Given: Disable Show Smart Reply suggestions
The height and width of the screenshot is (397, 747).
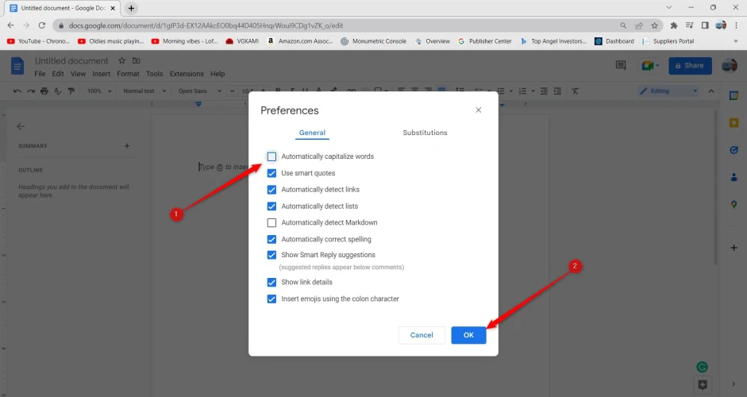Looking at the screenshot, I should click(x=272, y=256).
